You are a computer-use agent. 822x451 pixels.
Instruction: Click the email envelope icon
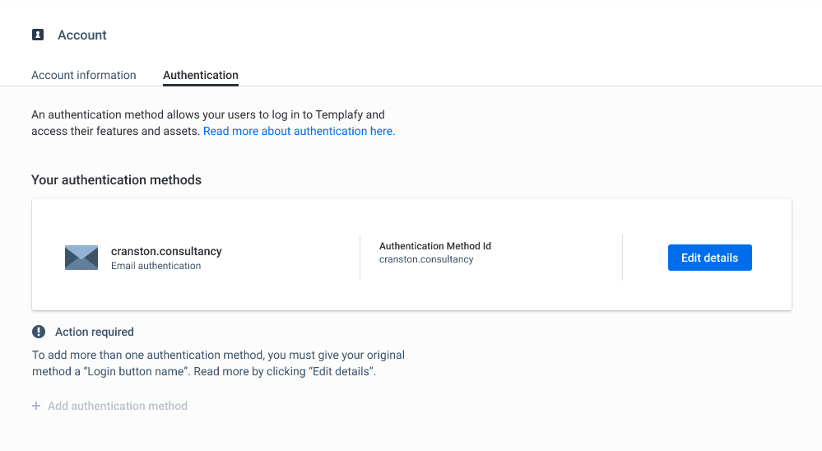[x=81, y=258]
